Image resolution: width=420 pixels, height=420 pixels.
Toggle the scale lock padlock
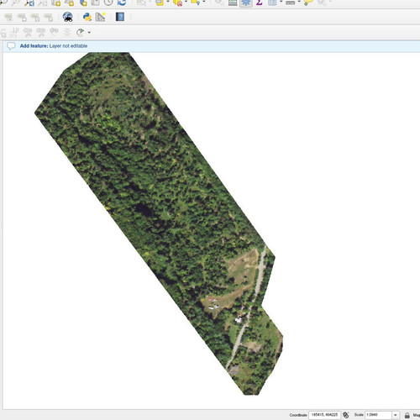click(407, 415)
